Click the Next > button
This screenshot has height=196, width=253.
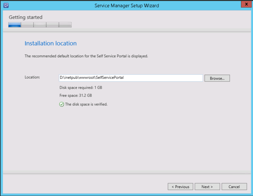coord(207,187)
